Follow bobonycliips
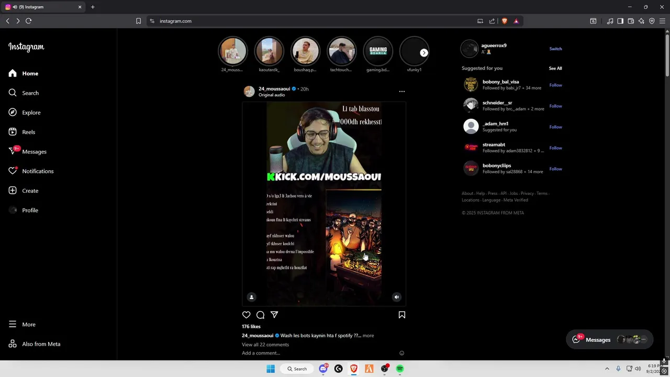 (x=555, y=169)
